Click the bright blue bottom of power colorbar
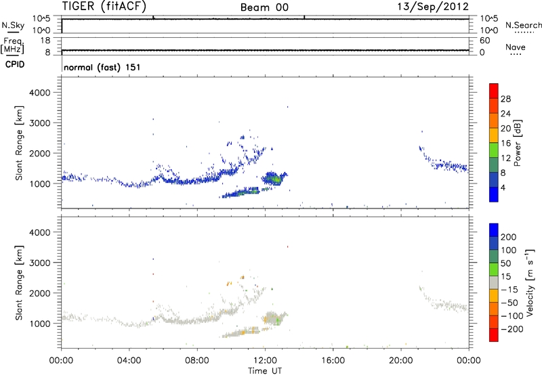Screen dimensions: 542x375 [494, 194]
